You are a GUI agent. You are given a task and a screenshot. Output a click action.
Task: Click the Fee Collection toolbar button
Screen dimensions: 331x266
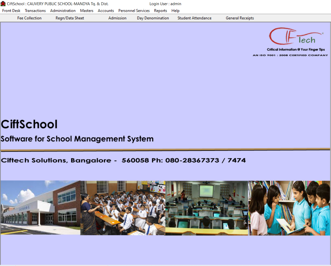(29, 18)
